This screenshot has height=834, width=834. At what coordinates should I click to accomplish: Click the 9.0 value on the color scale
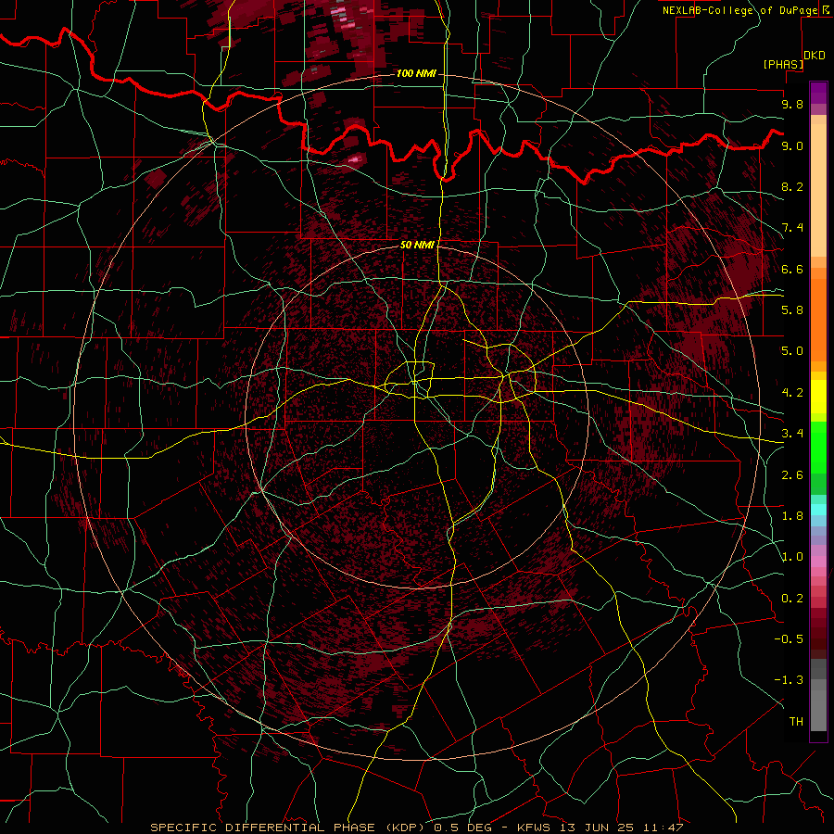pos(792,145)
